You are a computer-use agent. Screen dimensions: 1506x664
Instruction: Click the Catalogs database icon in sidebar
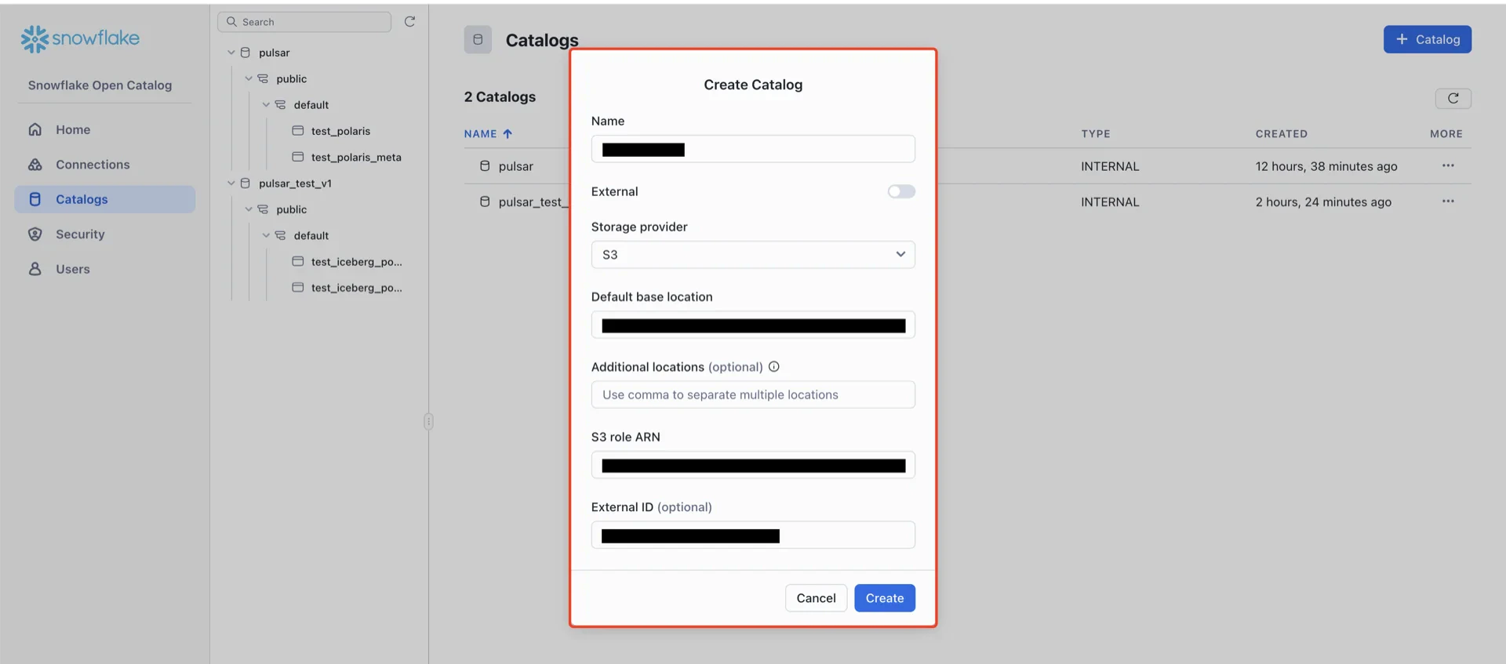pyautogui.click(x=35, y=199)
